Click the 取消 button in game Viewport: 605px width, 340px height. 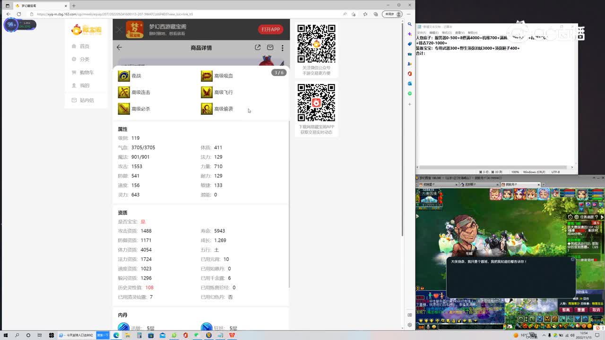(596, 310)
